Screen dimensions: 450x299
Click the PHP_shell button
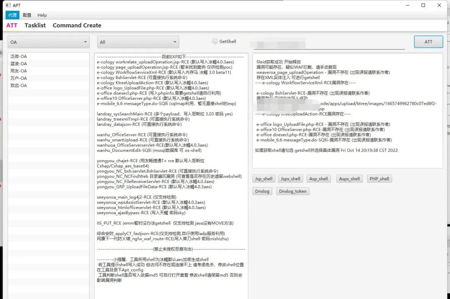click(379, 179)
